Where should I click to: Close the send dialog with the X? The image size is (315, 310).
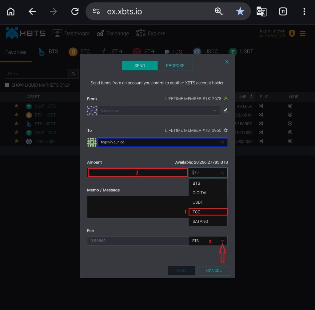coord(227,62)
